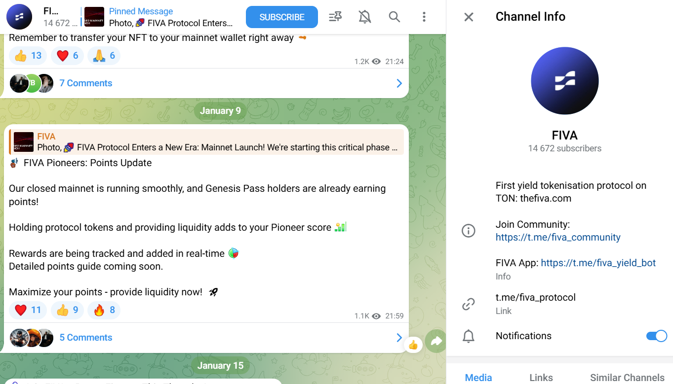
Task: React thumbs up 13 on first post
Action: 28,56
